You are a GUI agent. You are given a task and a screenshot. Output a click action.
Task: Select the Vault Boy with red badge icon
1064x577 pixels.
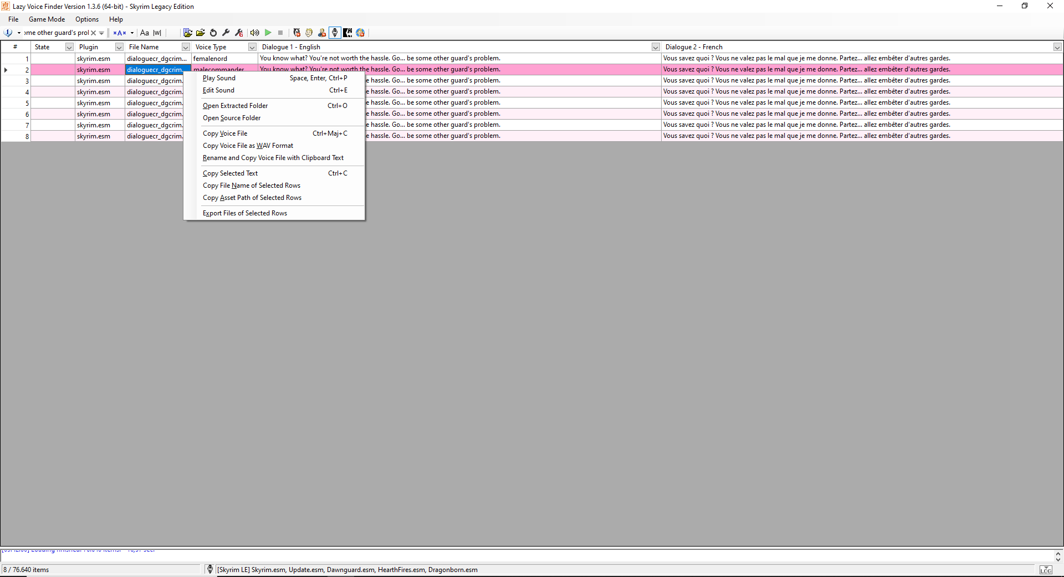point(322,33)
